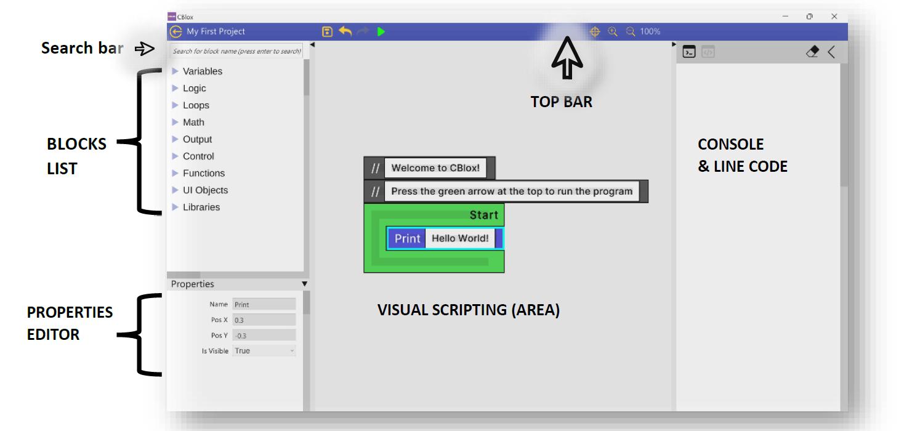Click the console panel vertical scrollbar

point(844,125)
